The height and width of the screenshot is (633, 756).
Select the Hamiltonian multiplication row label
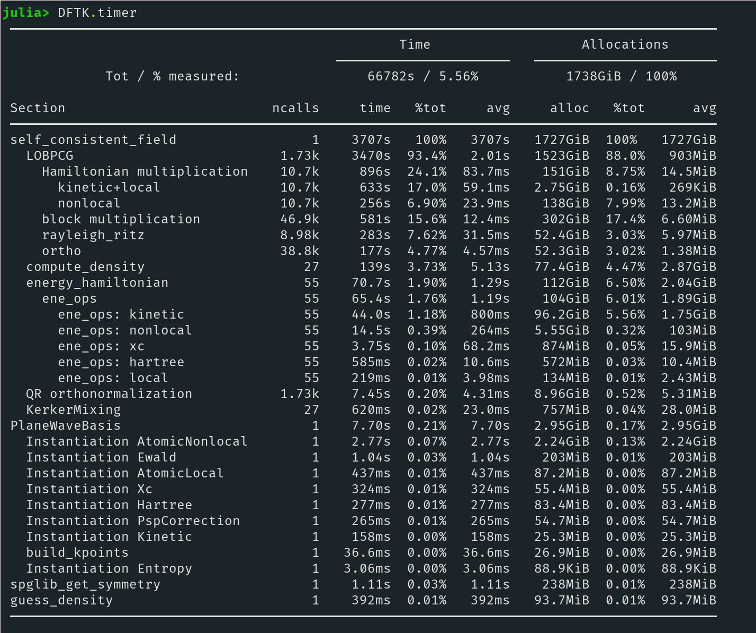145,171
